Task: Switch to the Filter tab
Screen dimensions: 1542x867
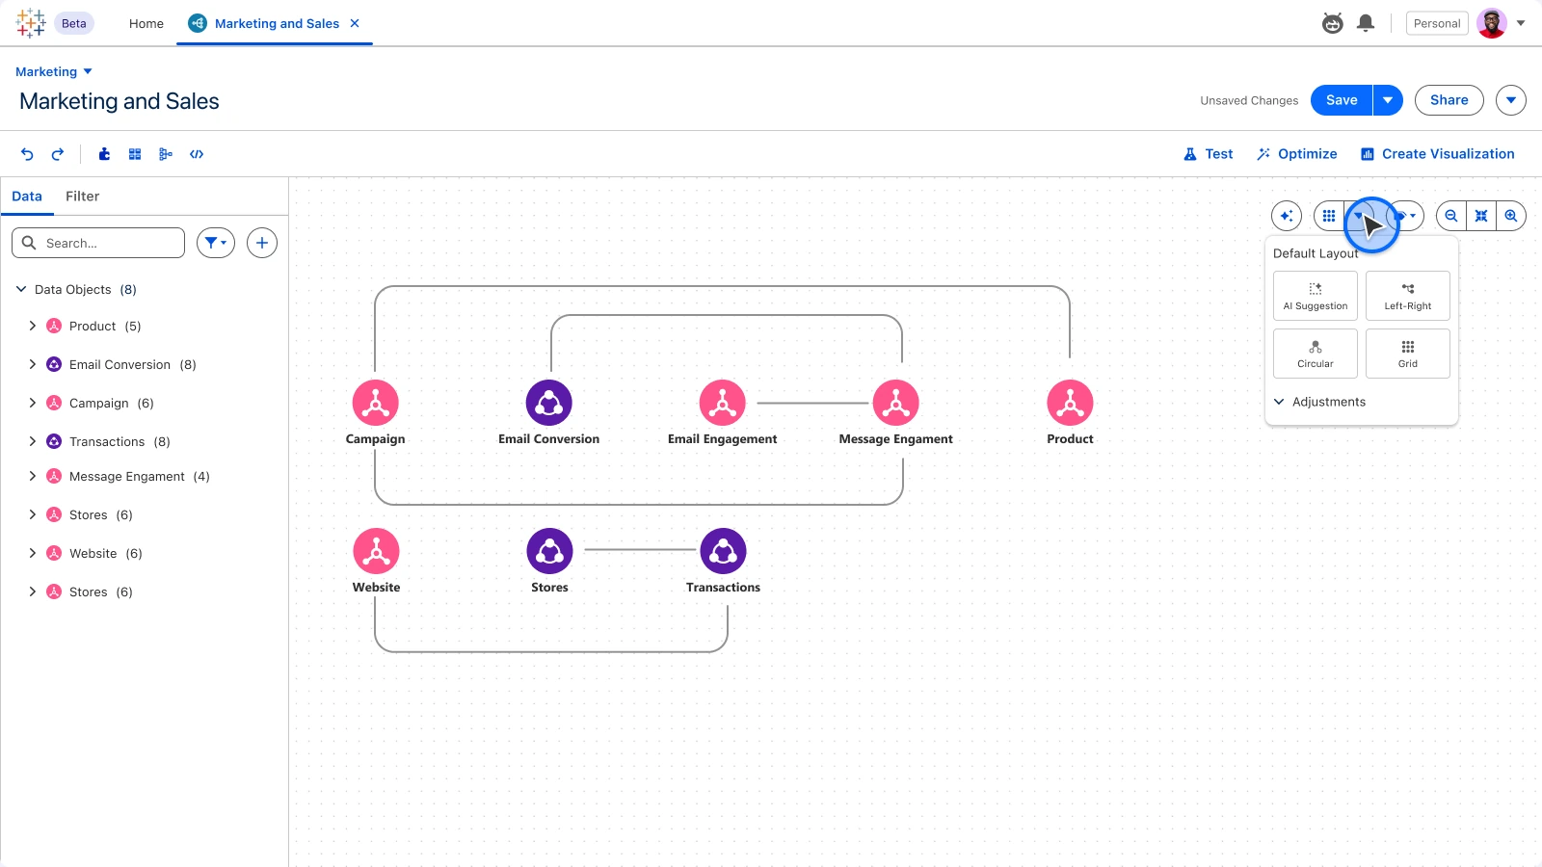Action: coord(82,197)
